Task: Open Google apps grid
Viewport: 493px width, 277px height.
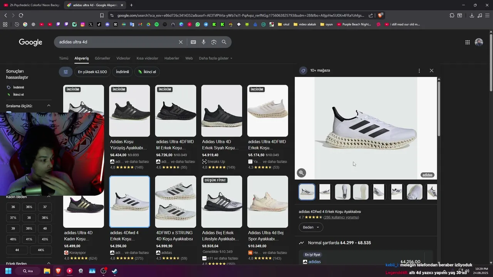Action: pyautogui.click(x=468, y=42)
